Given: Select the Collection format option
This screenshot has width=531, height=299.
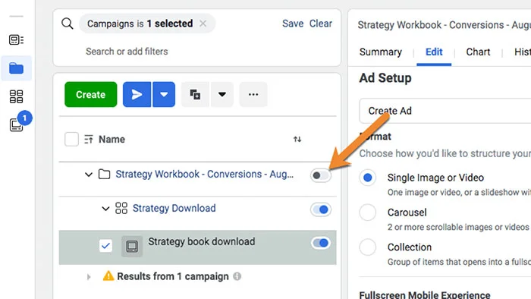Looking at the screenshot, I should pos(368,247).
